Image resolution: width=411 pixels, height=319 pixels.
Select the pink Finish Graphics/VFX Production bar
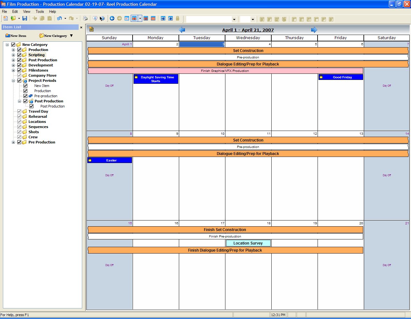pos(225,71)
